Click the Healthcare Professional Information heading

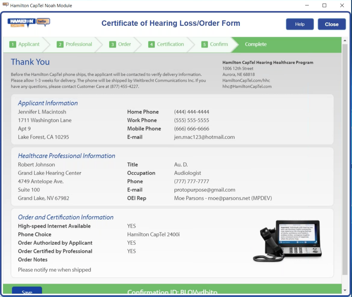click(66, 156)
